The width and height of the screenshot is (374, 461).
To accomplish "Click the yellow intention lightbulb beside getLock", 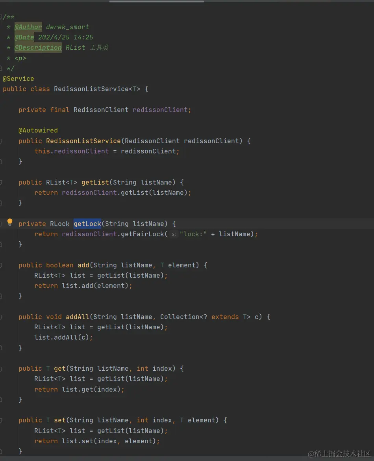I will pyautogui.click(x=10, y=222).
